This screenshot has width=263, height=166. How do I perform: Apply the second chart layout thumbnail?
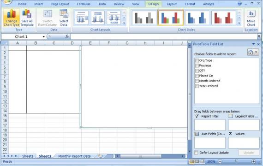coord(98,18)
